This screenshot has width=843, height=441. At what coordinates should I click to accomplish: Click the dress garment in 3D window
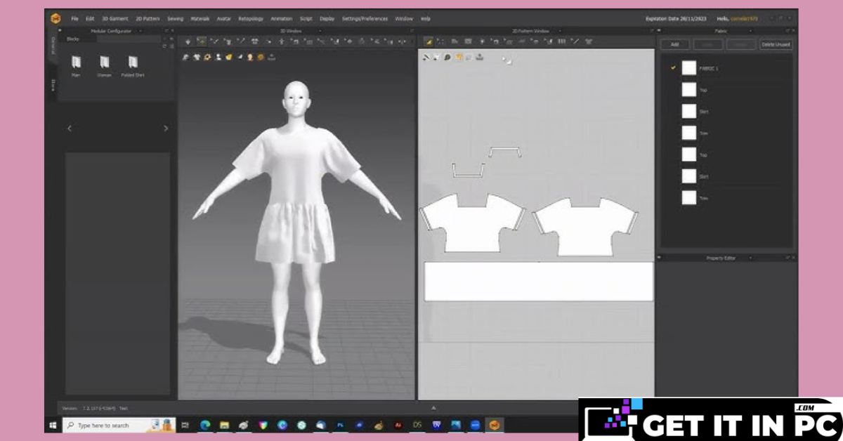point(296,197)
